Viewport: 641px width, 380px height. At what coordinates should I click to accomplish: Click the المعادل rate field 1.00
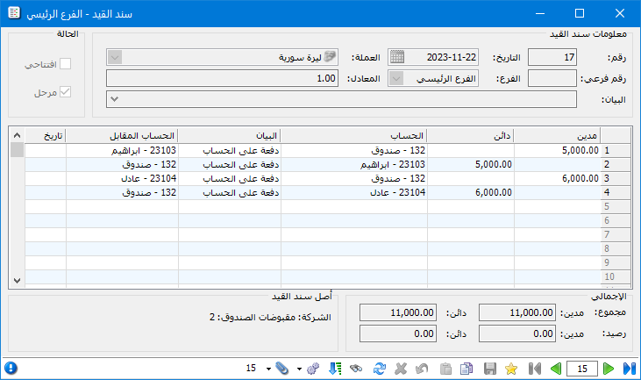tap(222, 78)
